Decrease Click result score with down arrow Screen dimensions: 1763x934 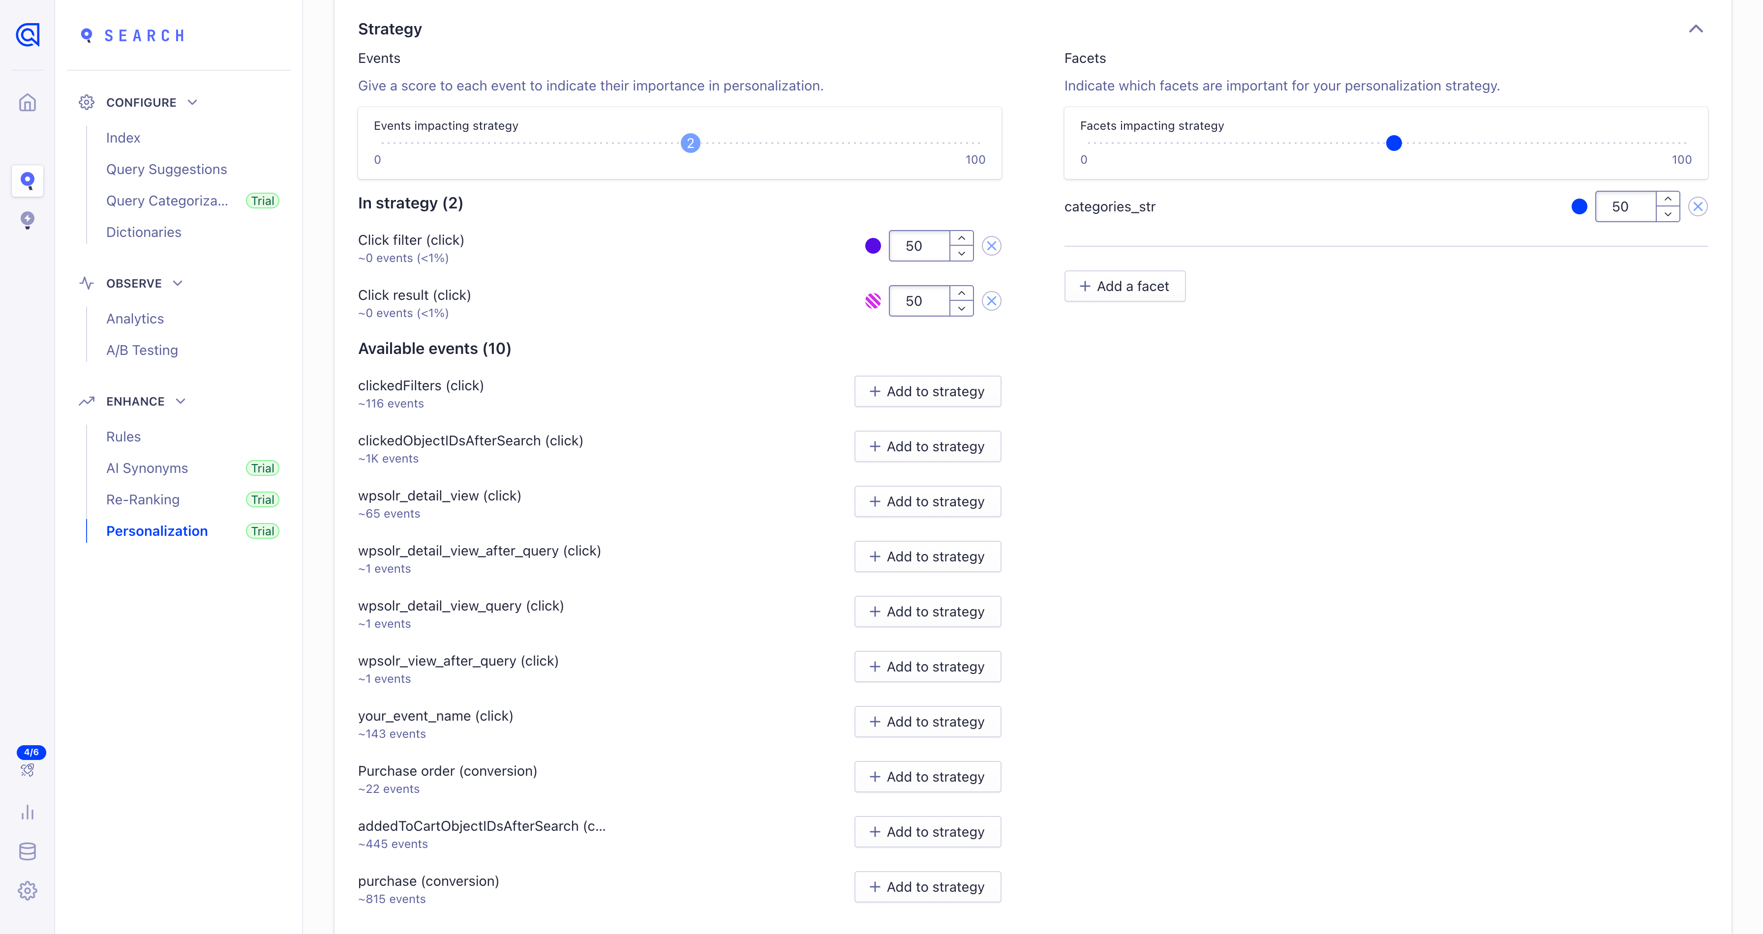point(962,308)
